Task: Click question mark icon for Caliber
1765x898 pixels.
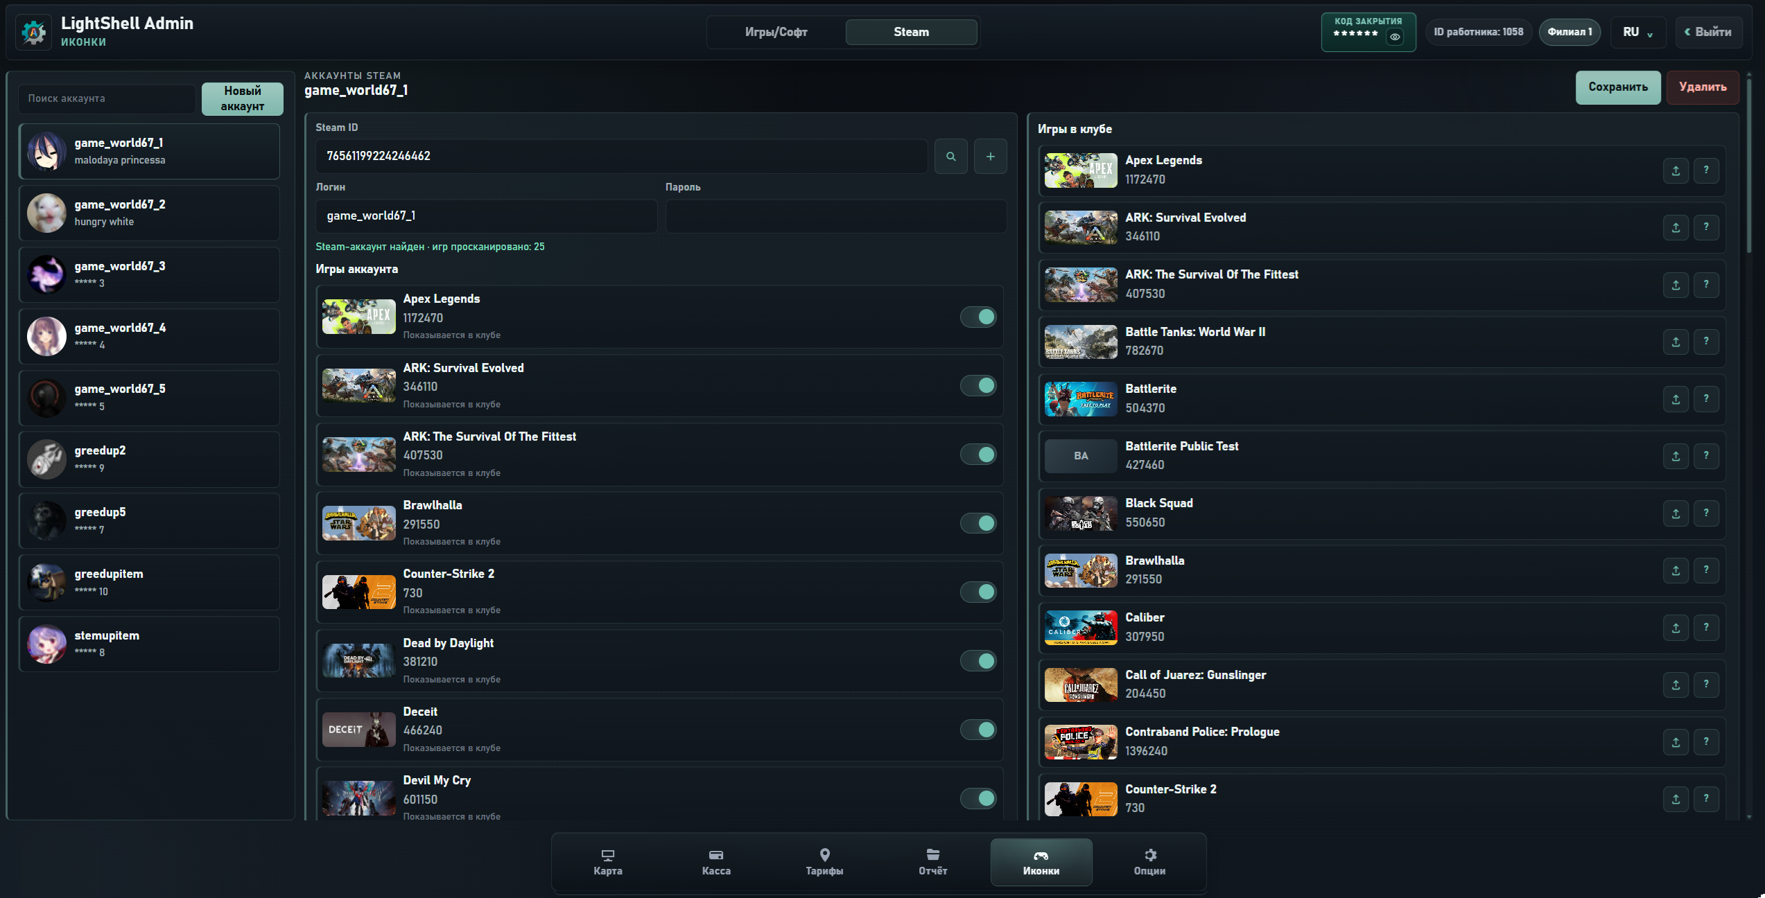Action: point(1706,628)
